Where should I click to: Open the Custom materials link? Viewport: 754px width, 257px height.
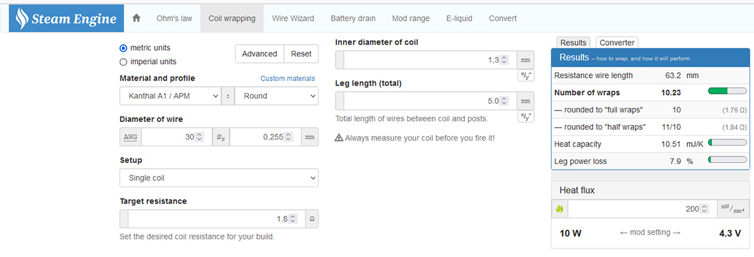tap(288, 79)
